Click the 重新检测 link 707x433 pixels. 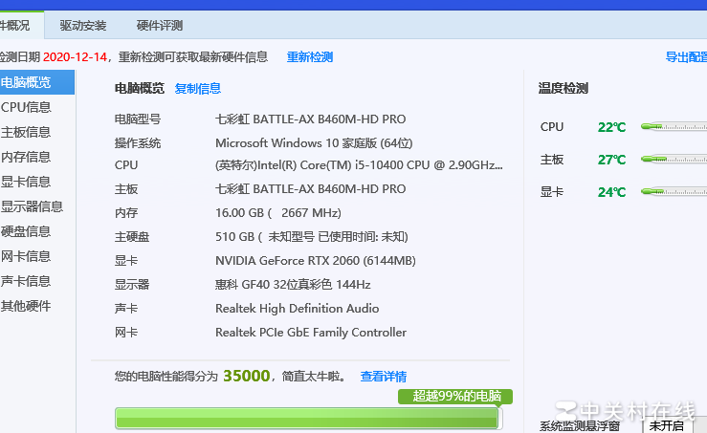click(x=309, y=57)
